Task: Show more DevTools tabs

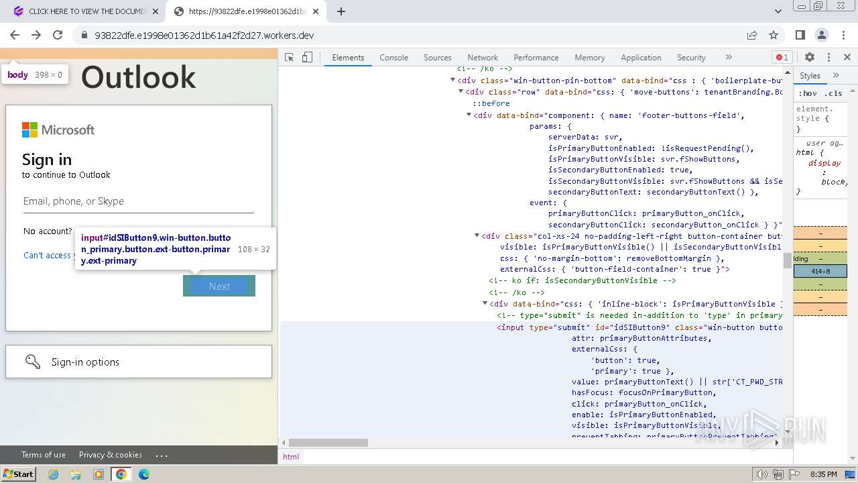Action: pyautogui.click(x=729, y=58)
